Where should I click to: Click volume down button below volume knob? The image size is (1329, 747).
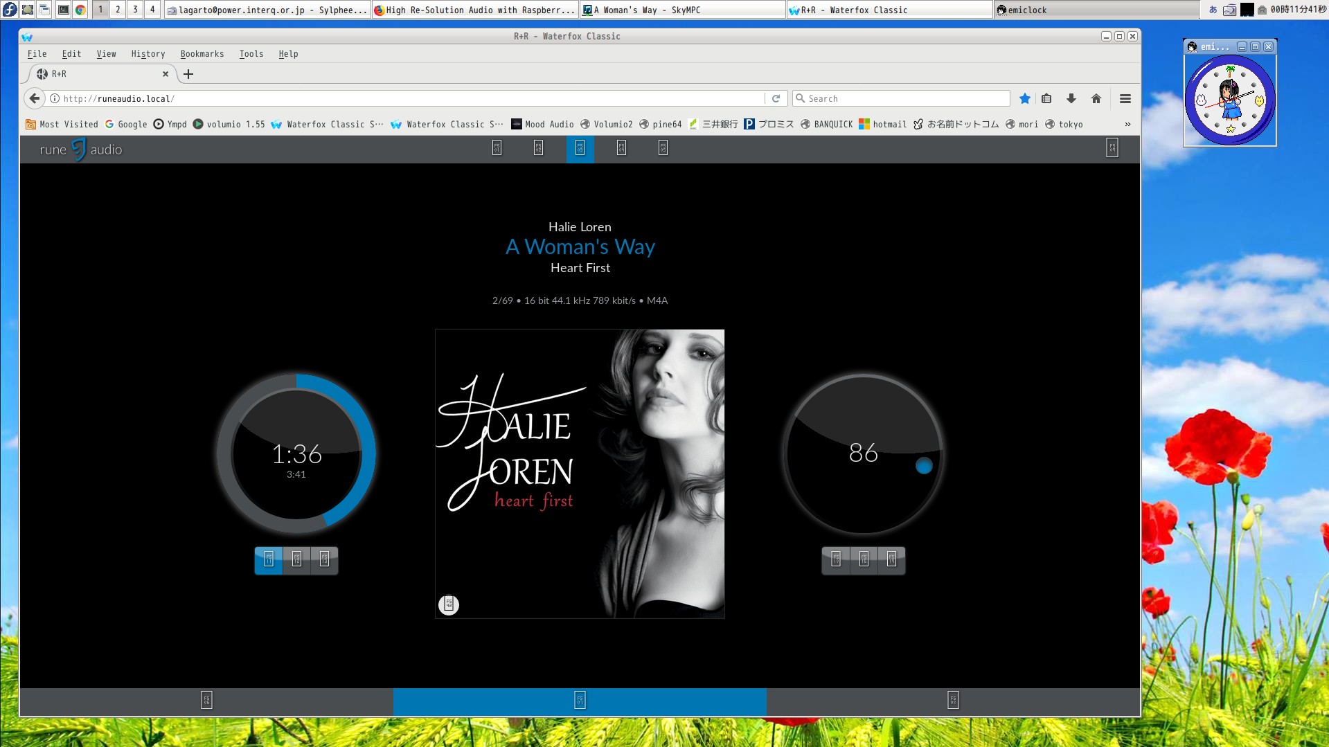click(x=836, y=560)
